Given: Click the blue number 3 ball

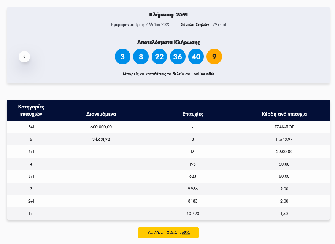Looking at the screenshot, I should (122, 57).
